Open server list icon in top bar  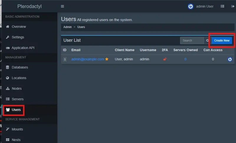222,6
